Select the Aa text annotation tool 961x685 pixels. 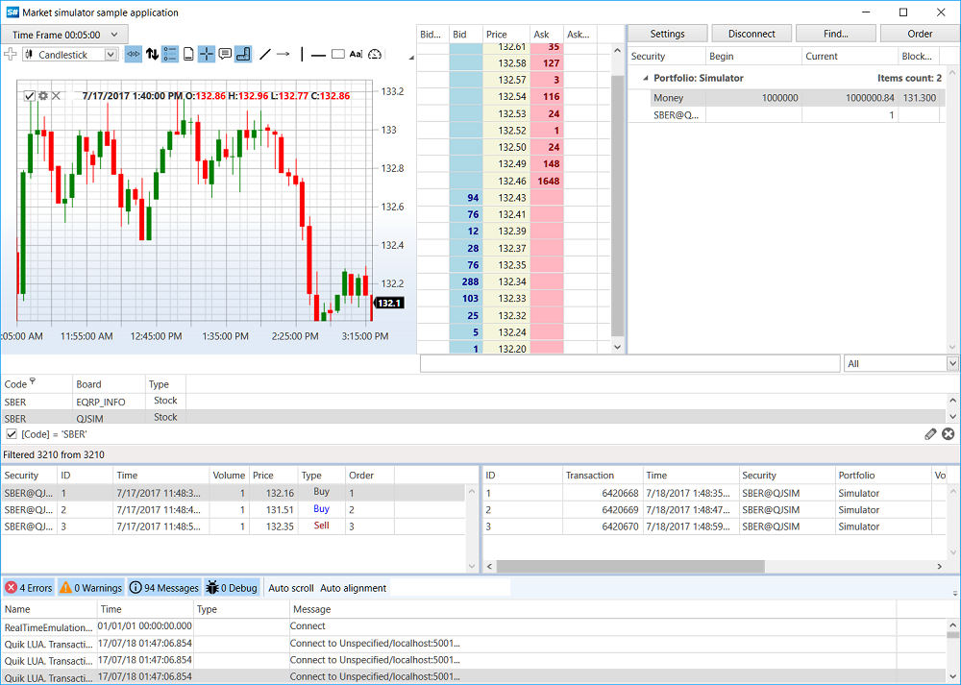tap(357, 55)
